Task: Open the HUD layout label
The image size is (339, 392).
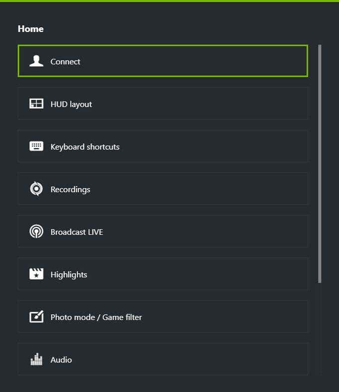Action: (x=71, y=104)
